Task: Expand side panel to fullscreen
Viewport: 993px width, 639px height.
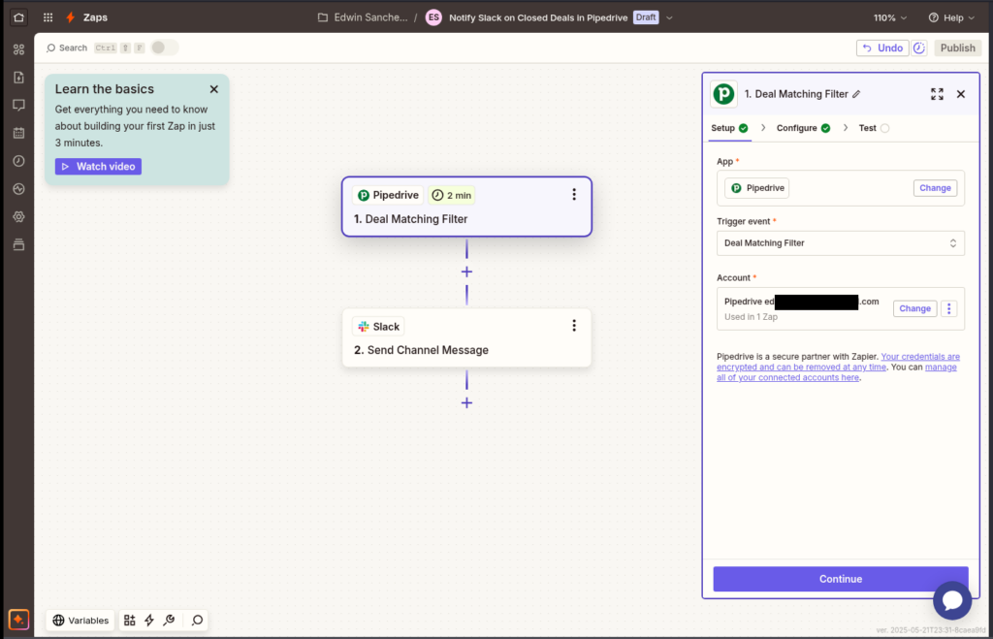Action: [938, 94]
